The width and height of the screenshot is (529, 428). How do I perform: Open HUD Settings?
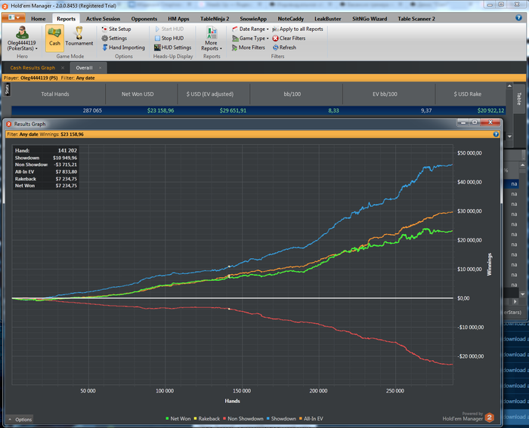[175, 48]
